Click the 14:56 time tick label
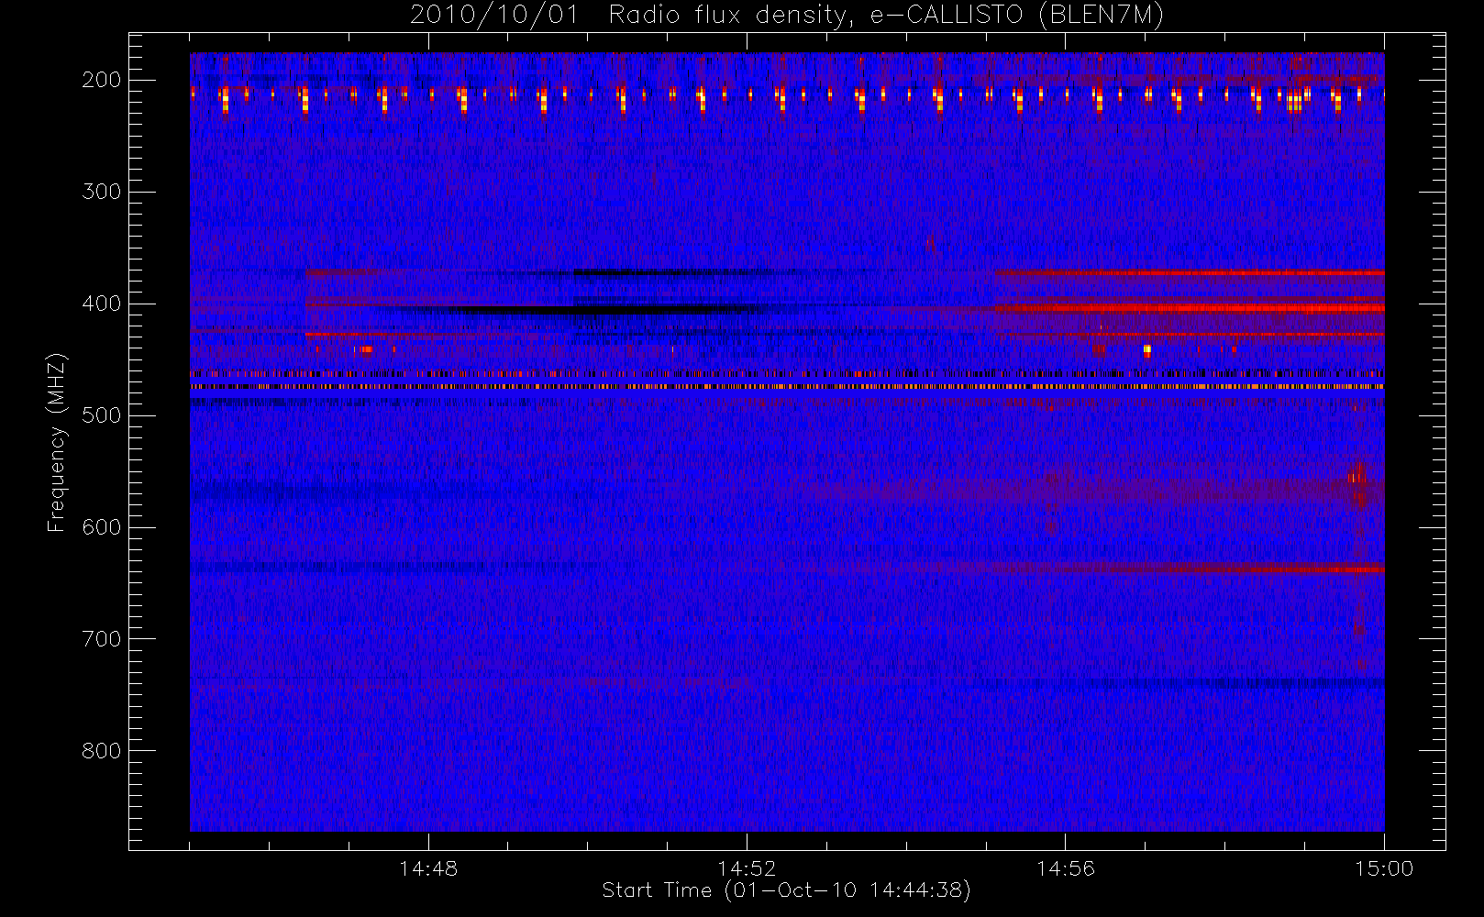The image size is (1484, 917). click(1066, 868)
